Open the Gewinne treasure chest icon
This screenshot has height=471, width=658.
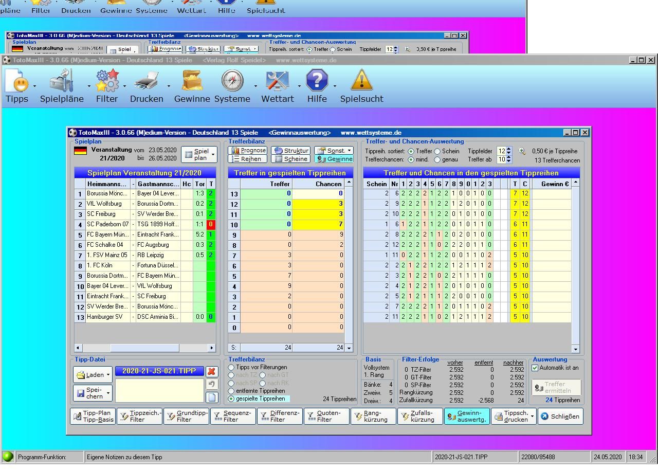pos(192,81)
